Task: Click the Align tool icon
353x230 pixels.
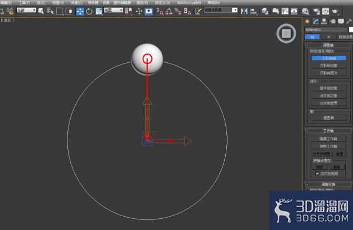Action: click(x=254, y=11)
